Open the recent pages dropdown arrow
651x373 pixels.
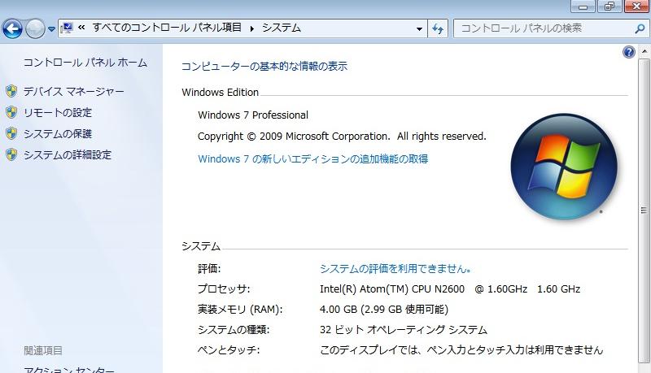[51, 29]
